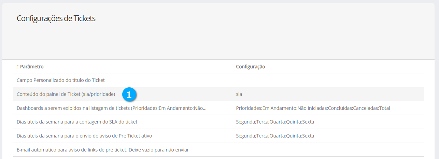Open Campo Personalizado do título do Ticket
This screenshot has width=439, height=159.
point(60,80)
